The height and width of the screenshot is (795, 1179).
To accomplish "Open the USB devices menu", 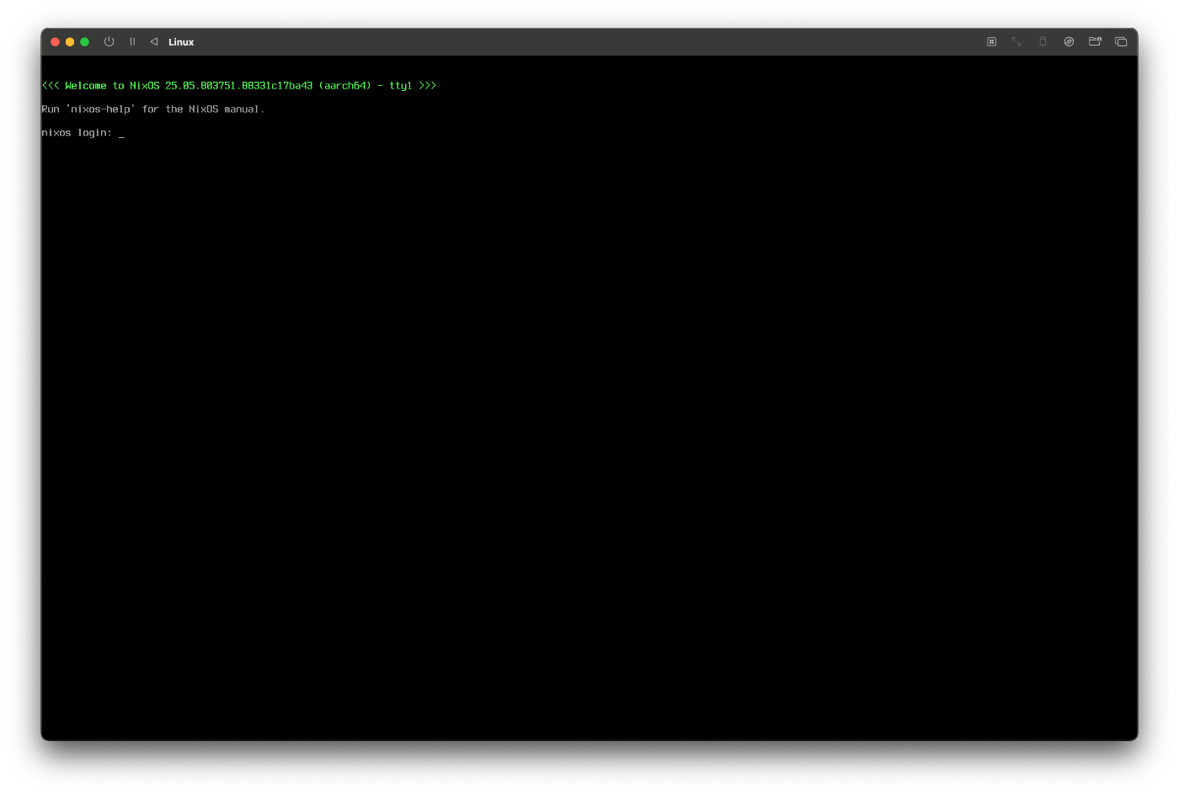I will click(x=1043, y=41).
